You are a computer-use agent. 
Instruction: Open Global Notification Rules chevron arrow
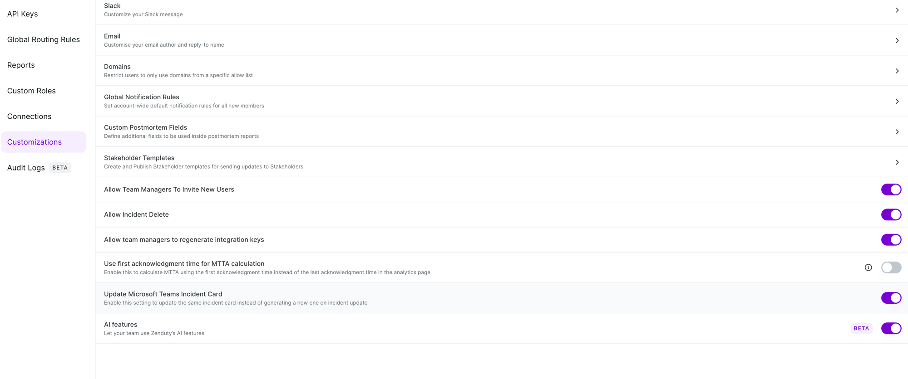pyautogui.click(x=897, y=101)
